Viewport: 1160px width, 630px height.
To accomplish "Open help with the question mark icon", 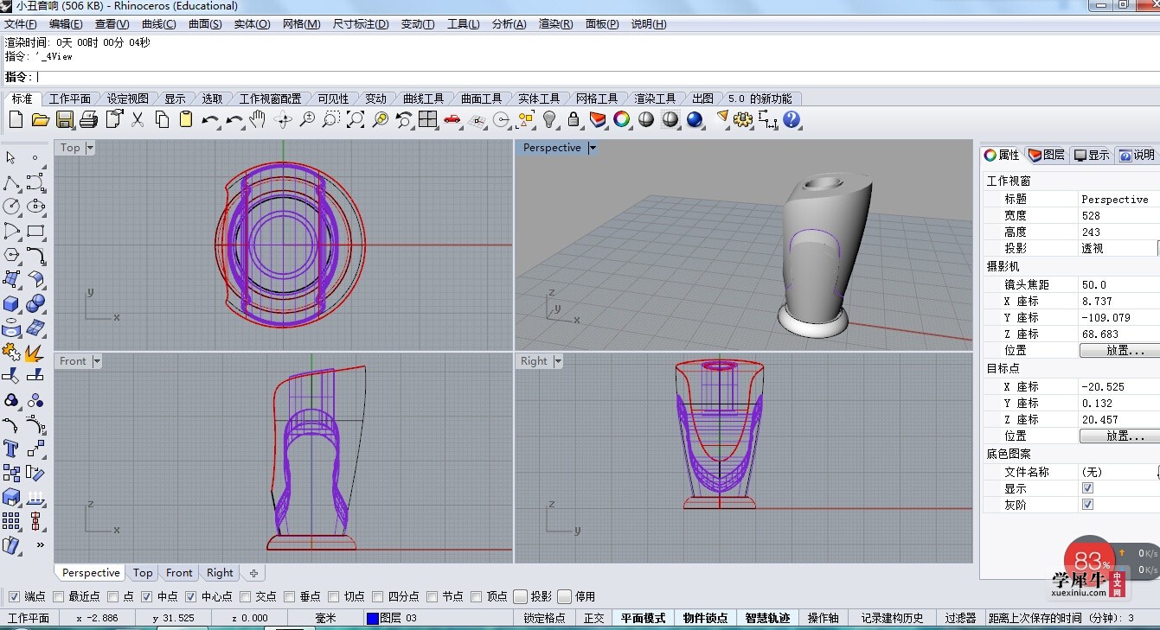I will click(x=791, y=120).
